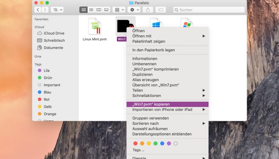
Task: Expand the Sortieren nach submenu
Action: [x=167, y=124]
